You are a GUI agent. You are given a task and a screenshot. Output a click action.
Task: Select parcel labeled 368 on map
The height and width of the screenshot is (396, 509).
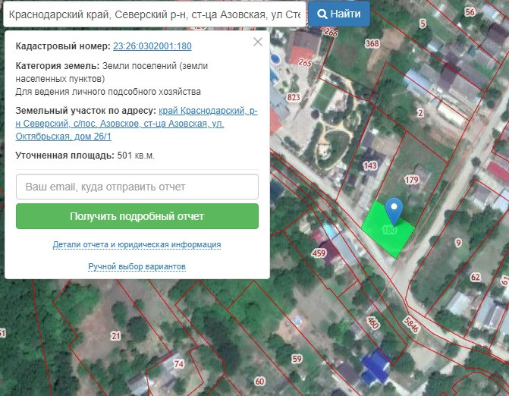(x=372, y=43)
